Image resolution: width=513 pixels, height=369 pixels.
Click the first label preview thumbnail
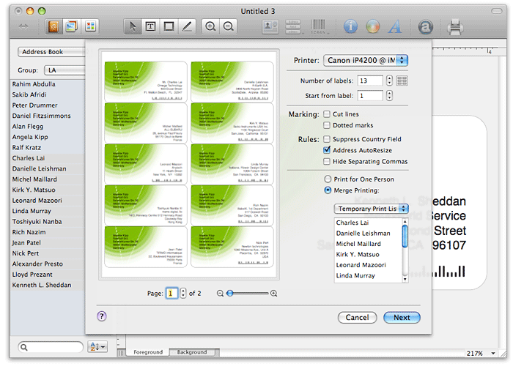146,82
